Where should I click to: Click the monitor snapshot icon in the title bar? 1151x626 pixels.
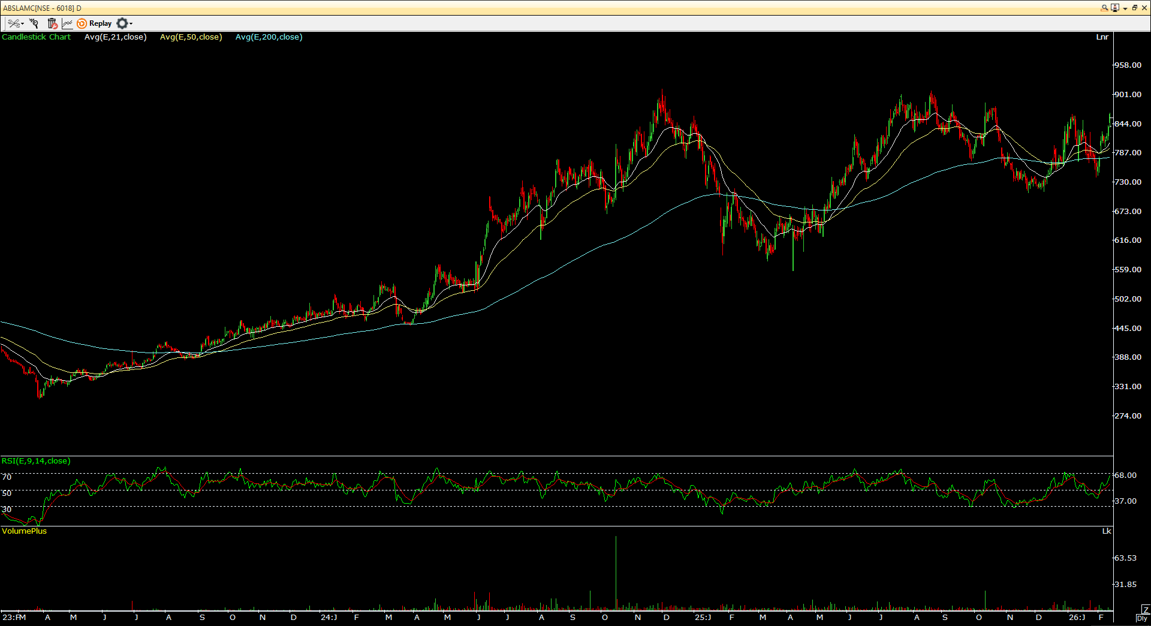(1115, 8)
